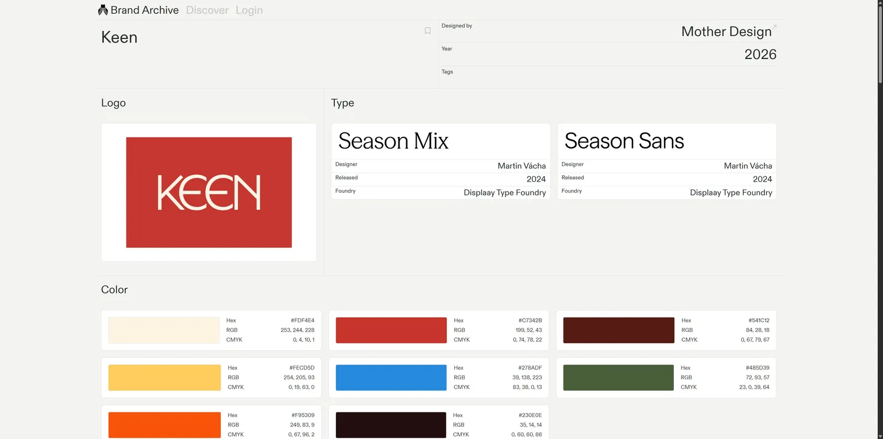Open the Season Sans typeface card
The image size is (883, 439).
(667, 161)
